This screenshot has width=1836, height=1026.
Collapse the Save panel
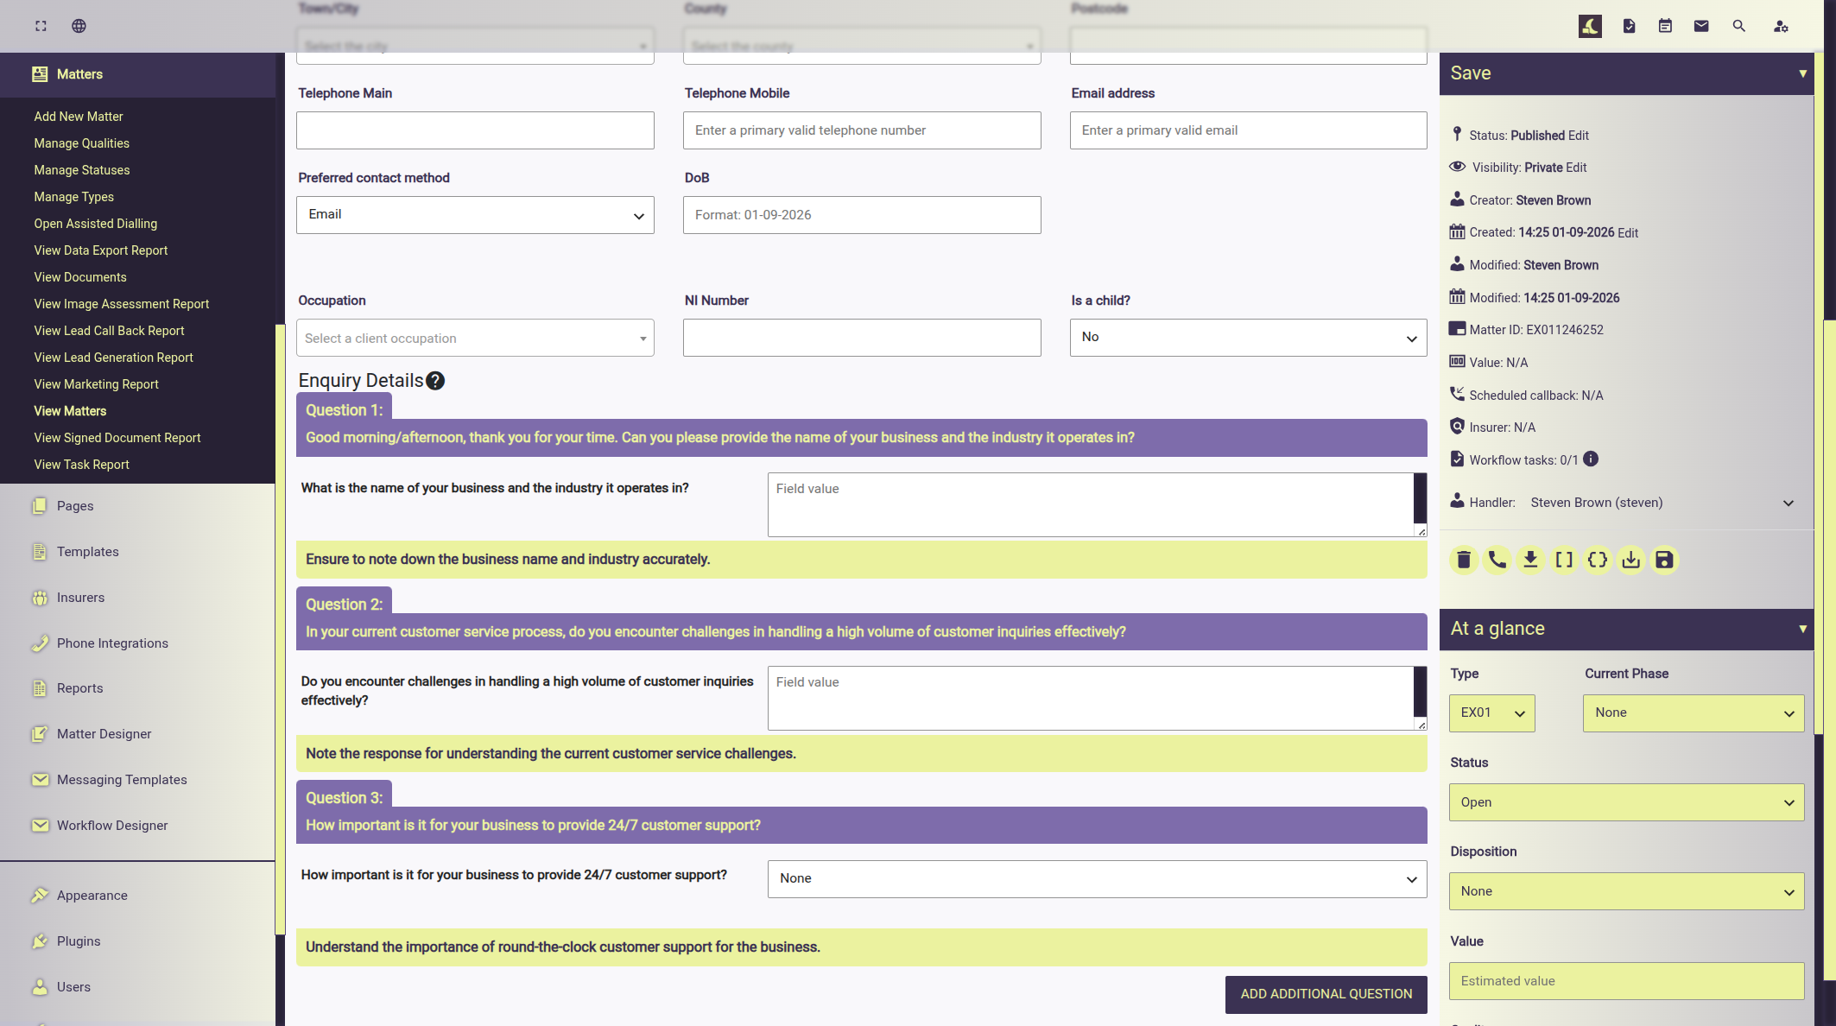tap(1802, 73)
